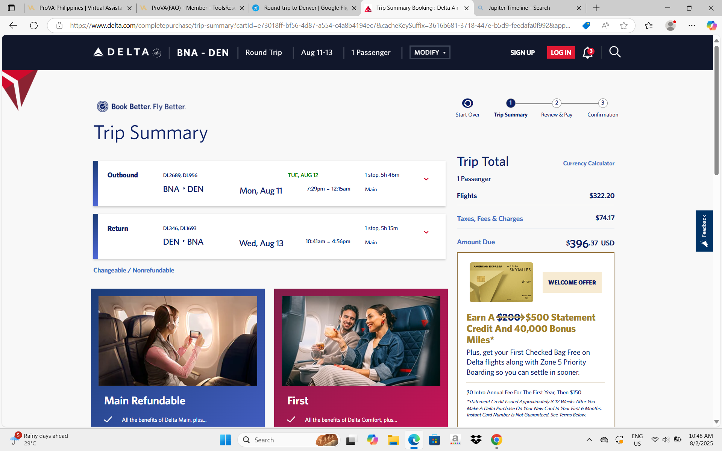Viewport: 722px width, 451px height.
Task: Click the SkyMiles Amex card image
Action: point(501,282)
